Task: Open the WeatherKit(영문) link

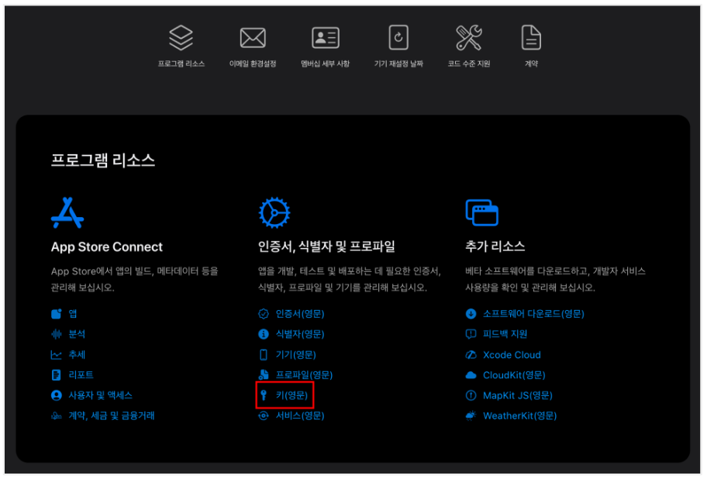Action: point(520,416)
